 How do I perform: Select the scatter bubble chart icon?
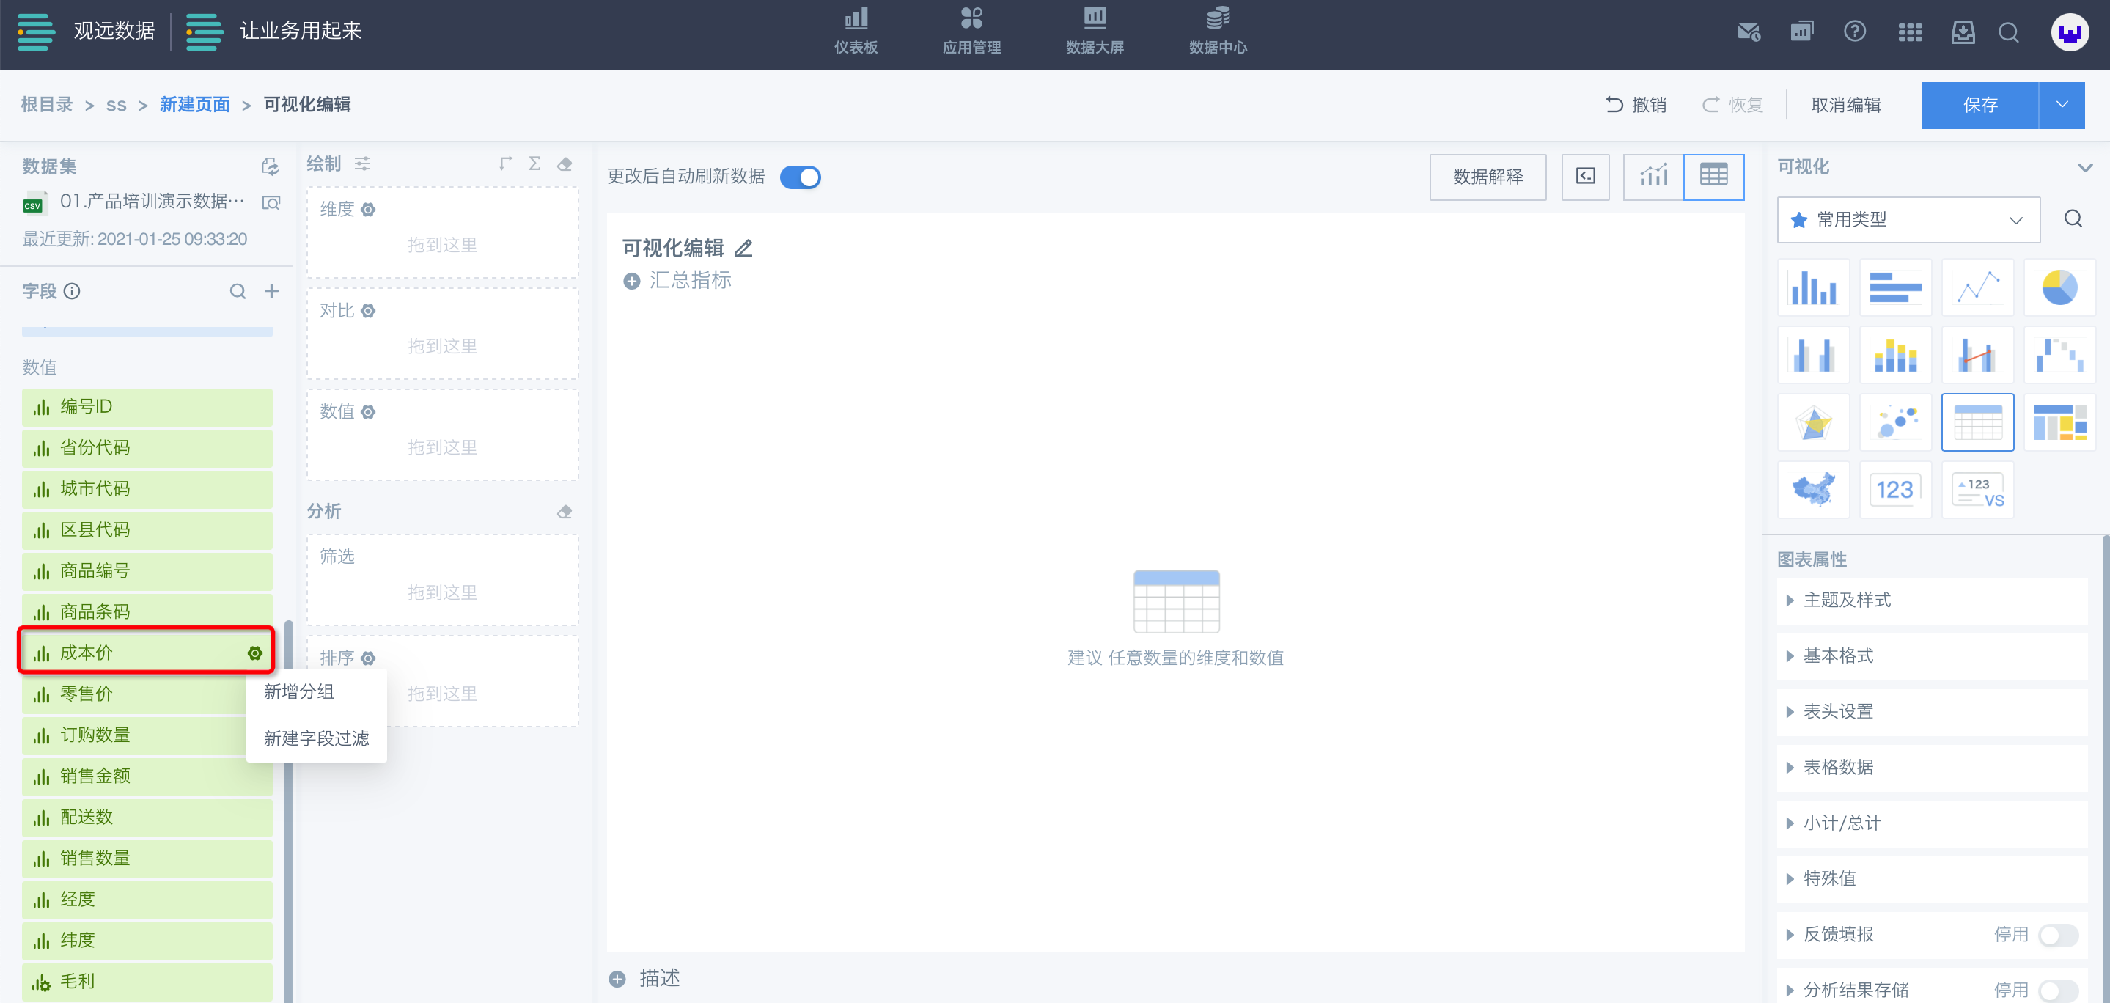pos(1894,423)
